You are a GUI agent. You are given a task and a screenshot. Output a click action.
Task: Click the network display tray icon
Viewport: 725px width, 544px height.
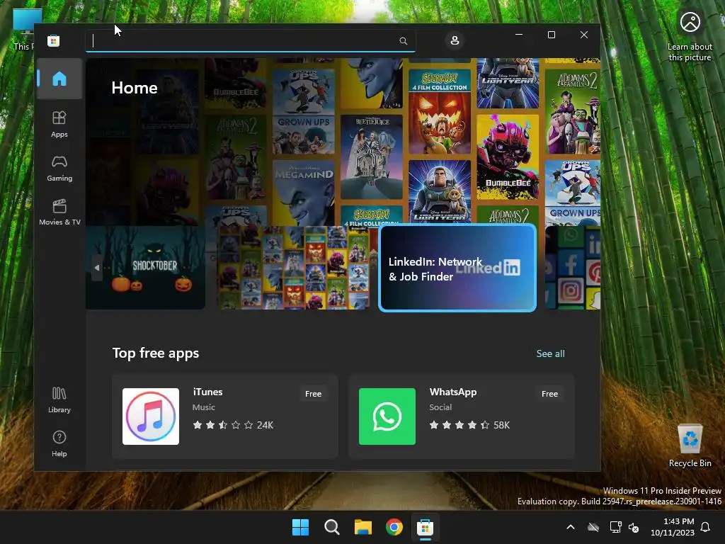[x=615, y=527]
